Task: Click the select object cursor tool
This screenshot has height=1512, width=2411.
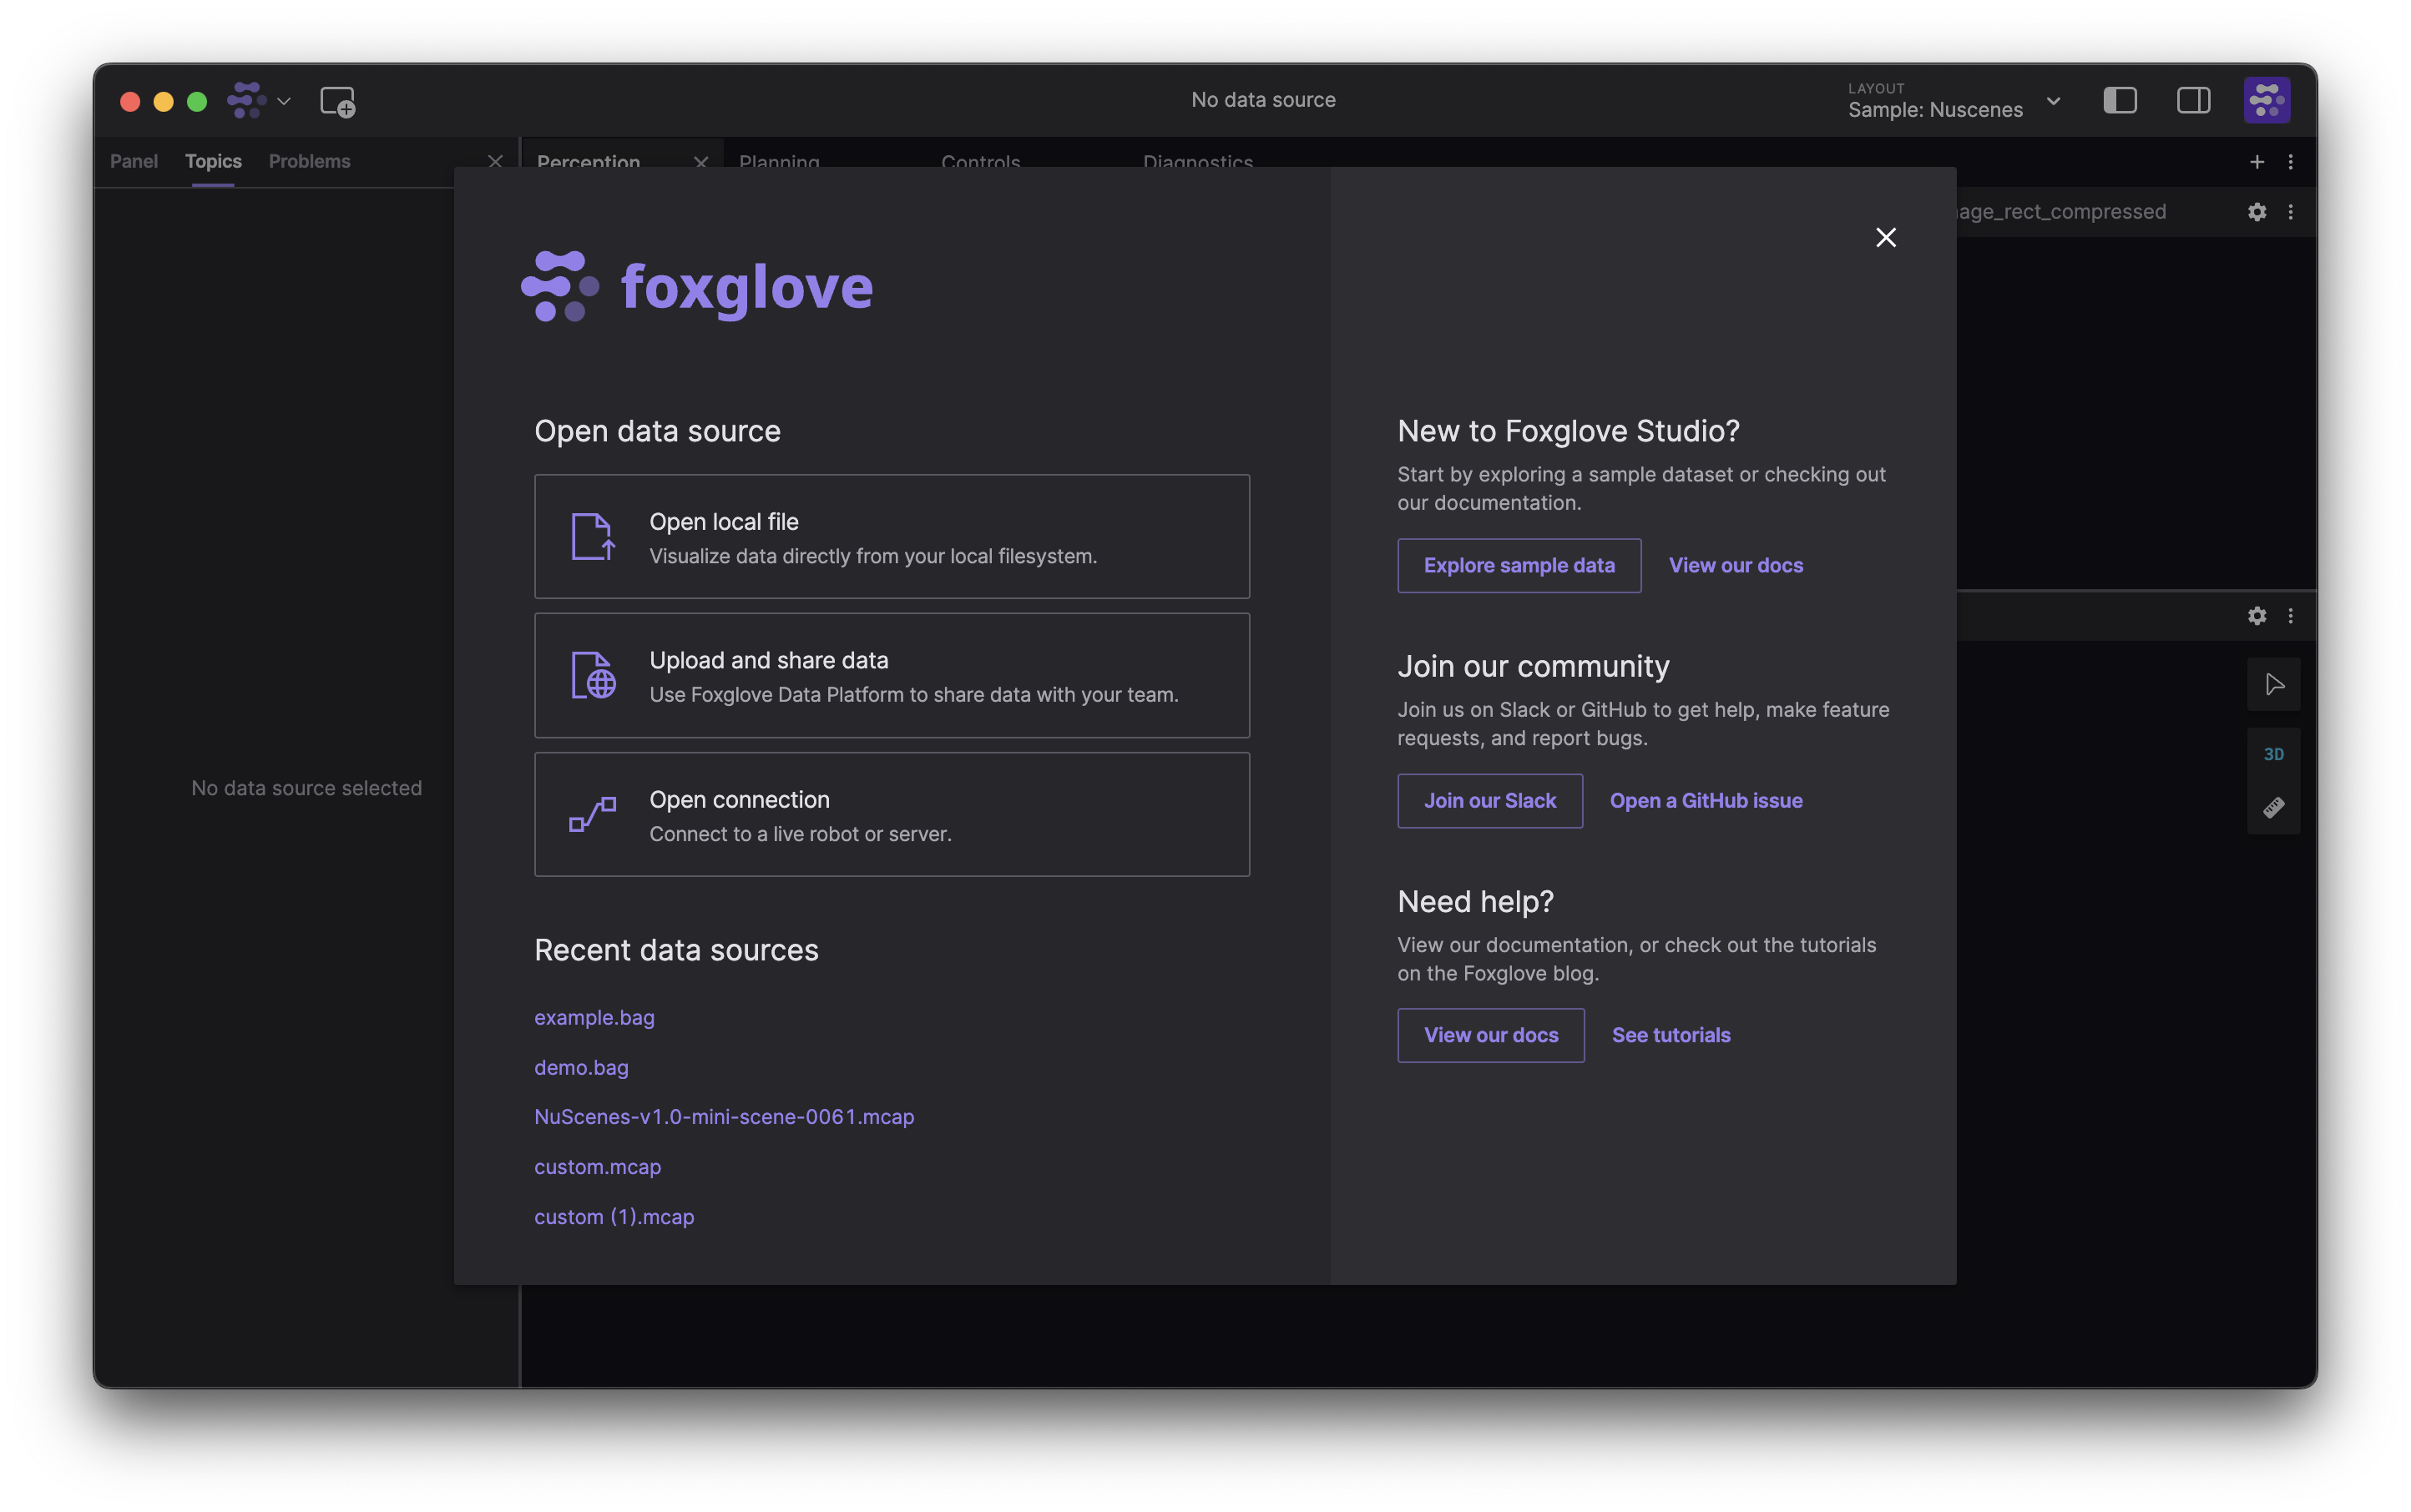Action: tap(2274, 685)
